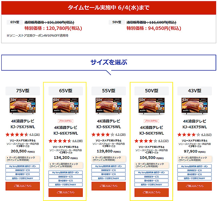218x201 pixels.
Task: Open the 75V TV product thumbnail
Action: 23,106
